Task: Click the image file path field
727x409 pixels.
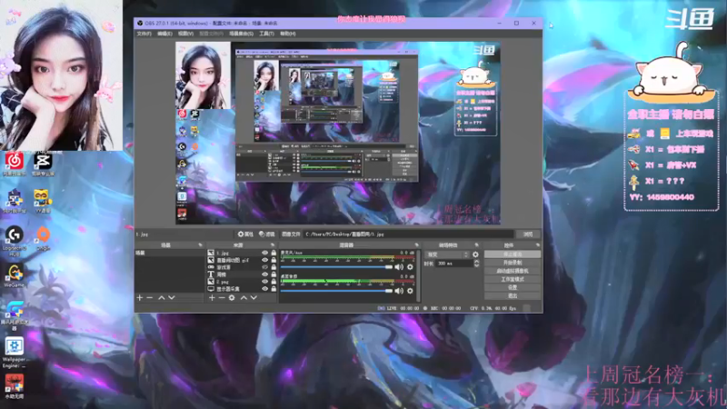Action: click(x=408, y=234)
